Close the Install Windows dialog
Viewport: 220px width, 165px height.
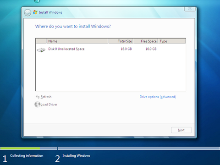point(190,9)
